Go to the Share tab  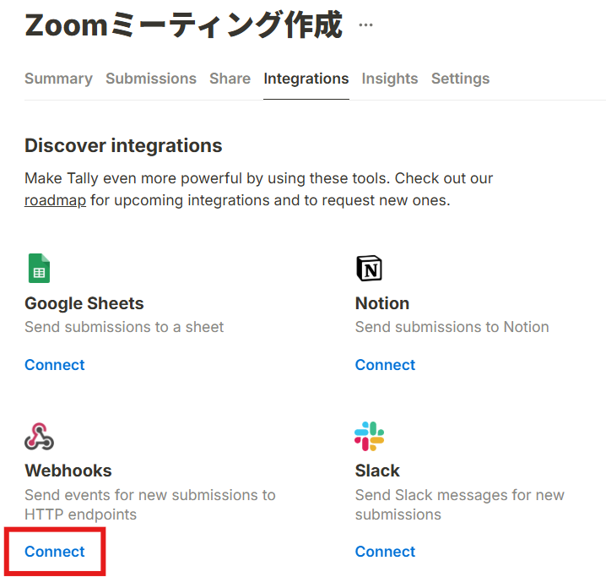click(230, 79)
